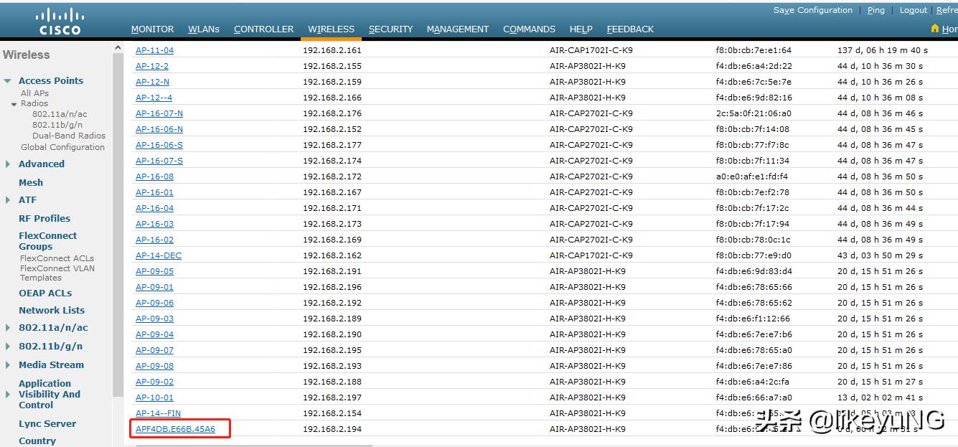
Task: Open AP named APF4DB.E66B.45A6
Action: [175, 429]
